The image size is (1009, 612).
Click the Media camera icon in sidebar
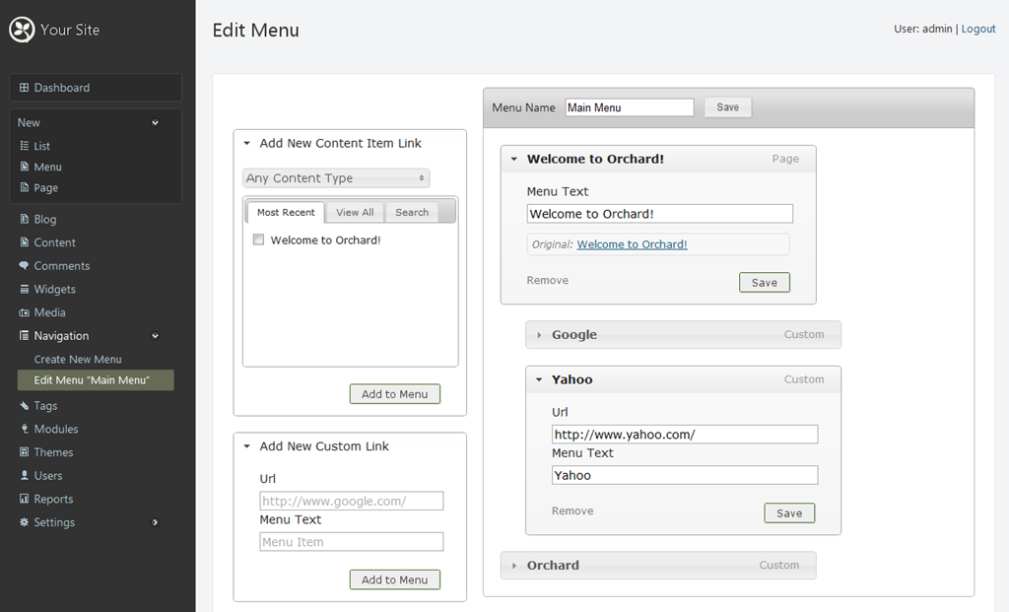[x=25, y=312]
